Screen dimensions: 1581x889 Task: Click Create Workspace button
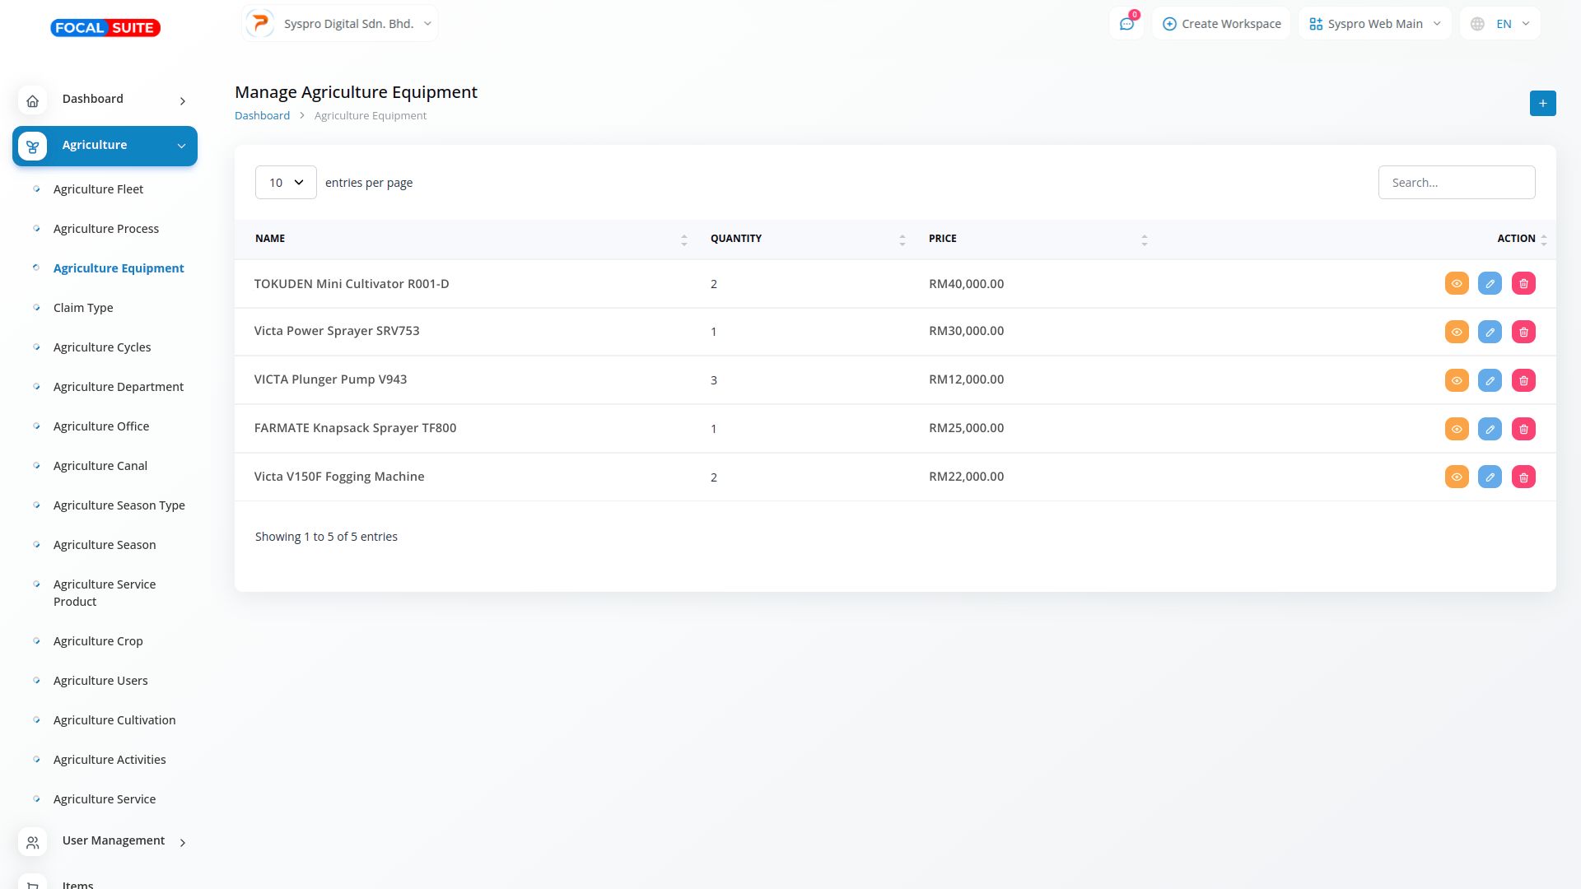(x=1221, y=24)
